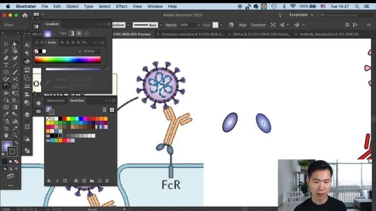Screen dimensions: 376x211
Task: Pick the red swatch in Swatches panel
Action: pos(64,118)
